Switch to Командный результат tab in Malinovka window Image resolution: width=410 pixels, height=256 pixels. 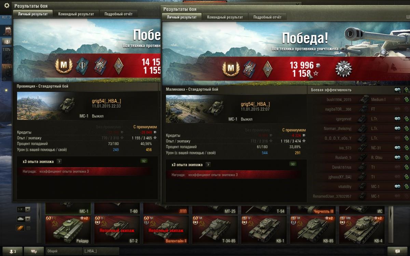pos(225,17)
